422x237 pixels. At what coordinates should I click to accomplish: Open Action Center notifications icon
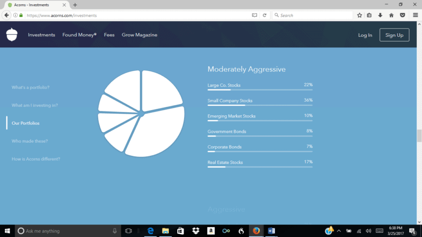coord(413,231)
